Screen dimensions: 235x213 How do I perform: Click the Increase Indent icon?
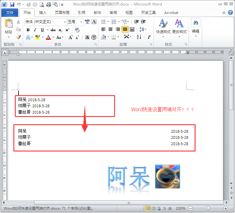143,22
